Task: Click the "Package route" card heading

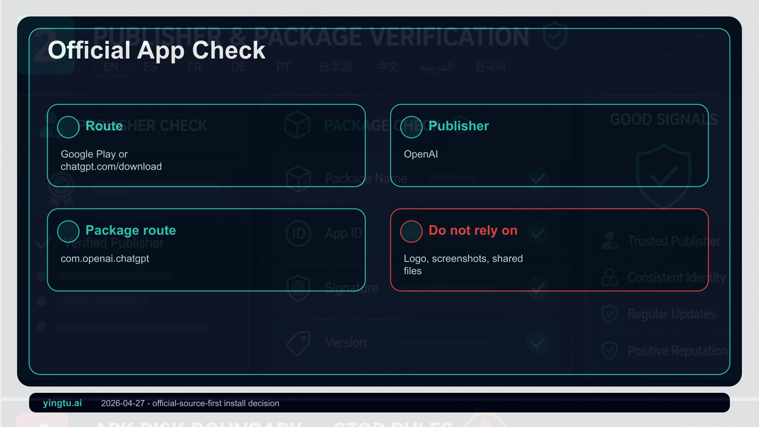Action: (131, 231)
